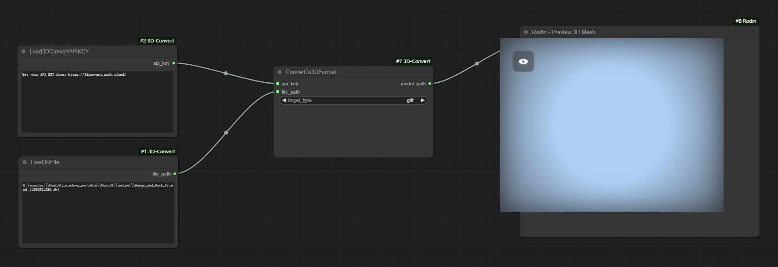Image resolution: width=778 pixels, height=267 pixels.
Task: Collapse the ConvertTo3DFormat node via its dot
Action: pos(280,72)
